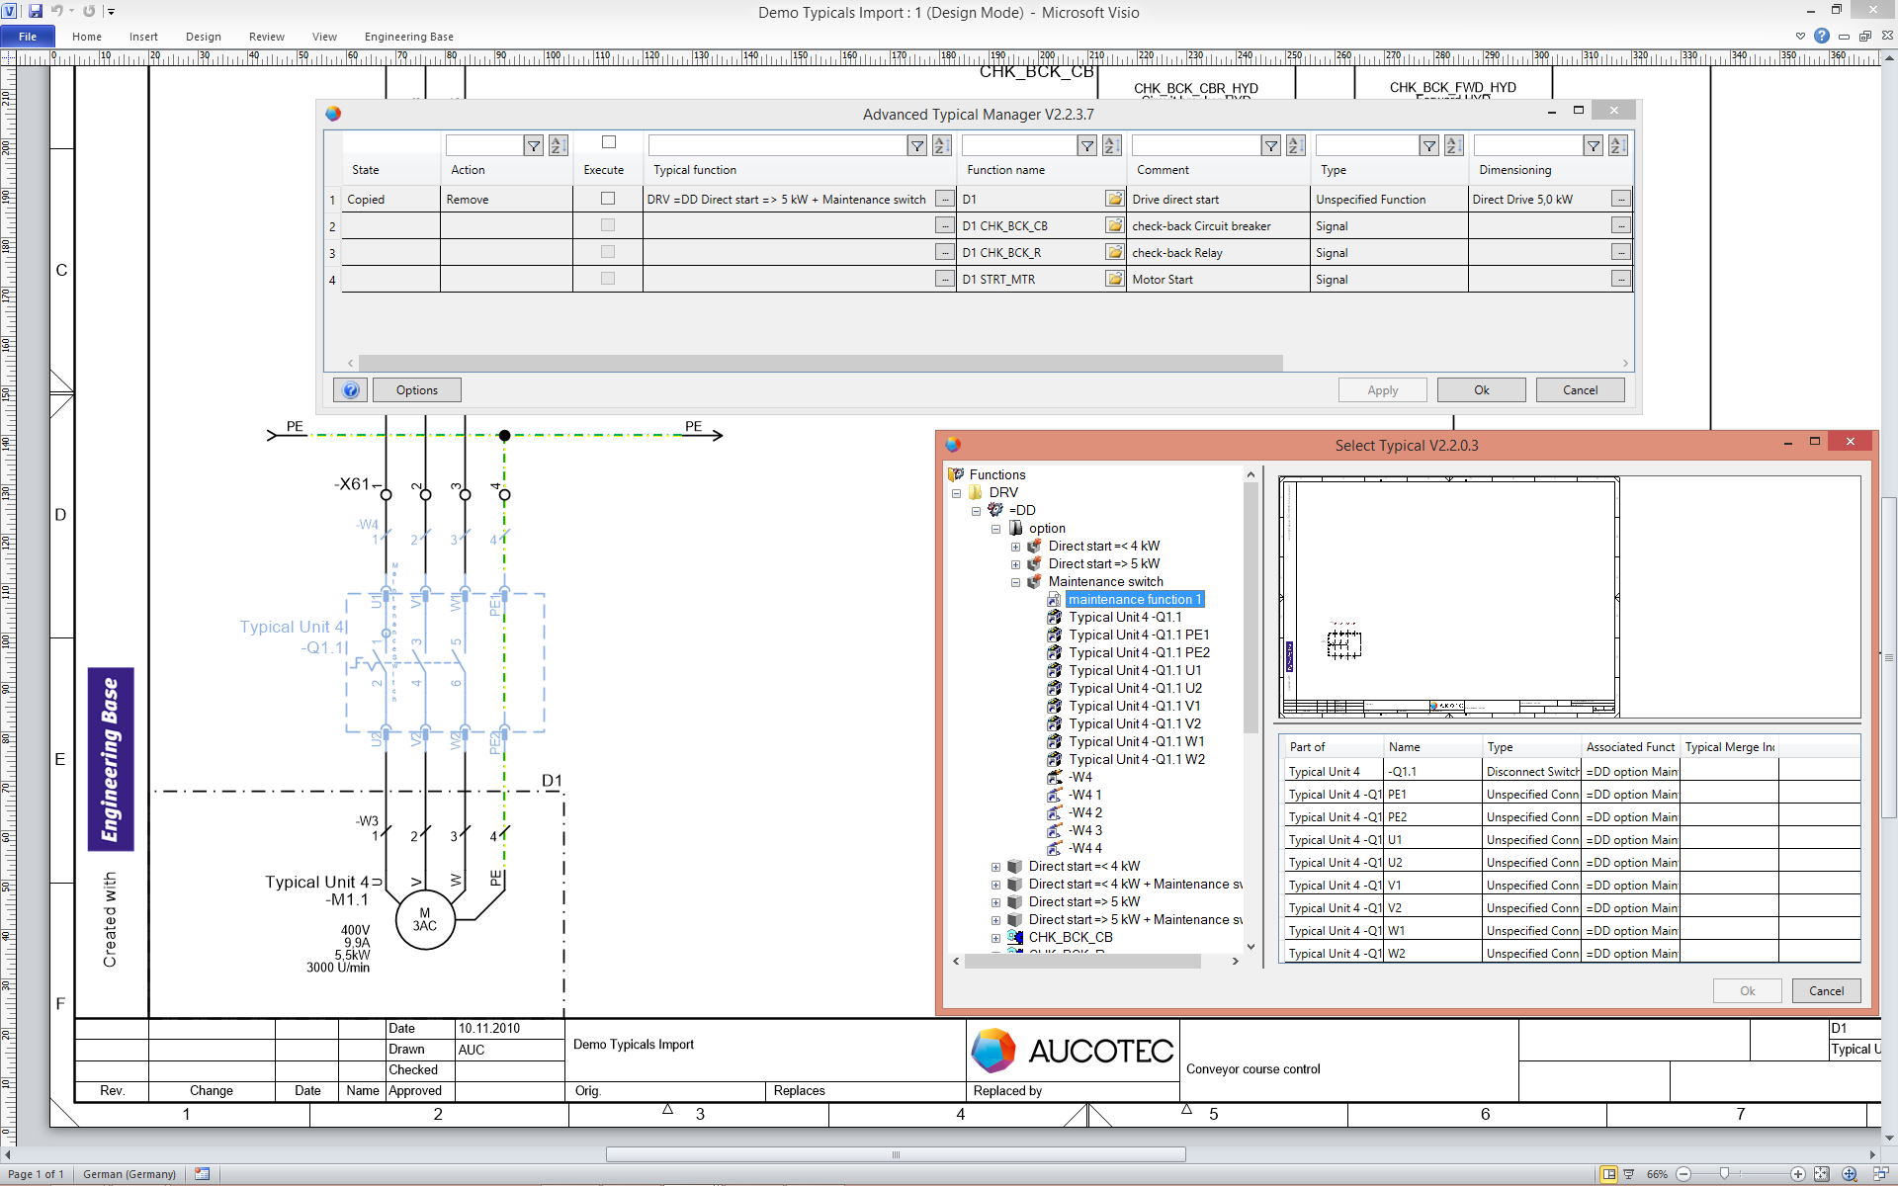Open folder icon in D1 CHK_BCK_CB row

point(1114,225)
